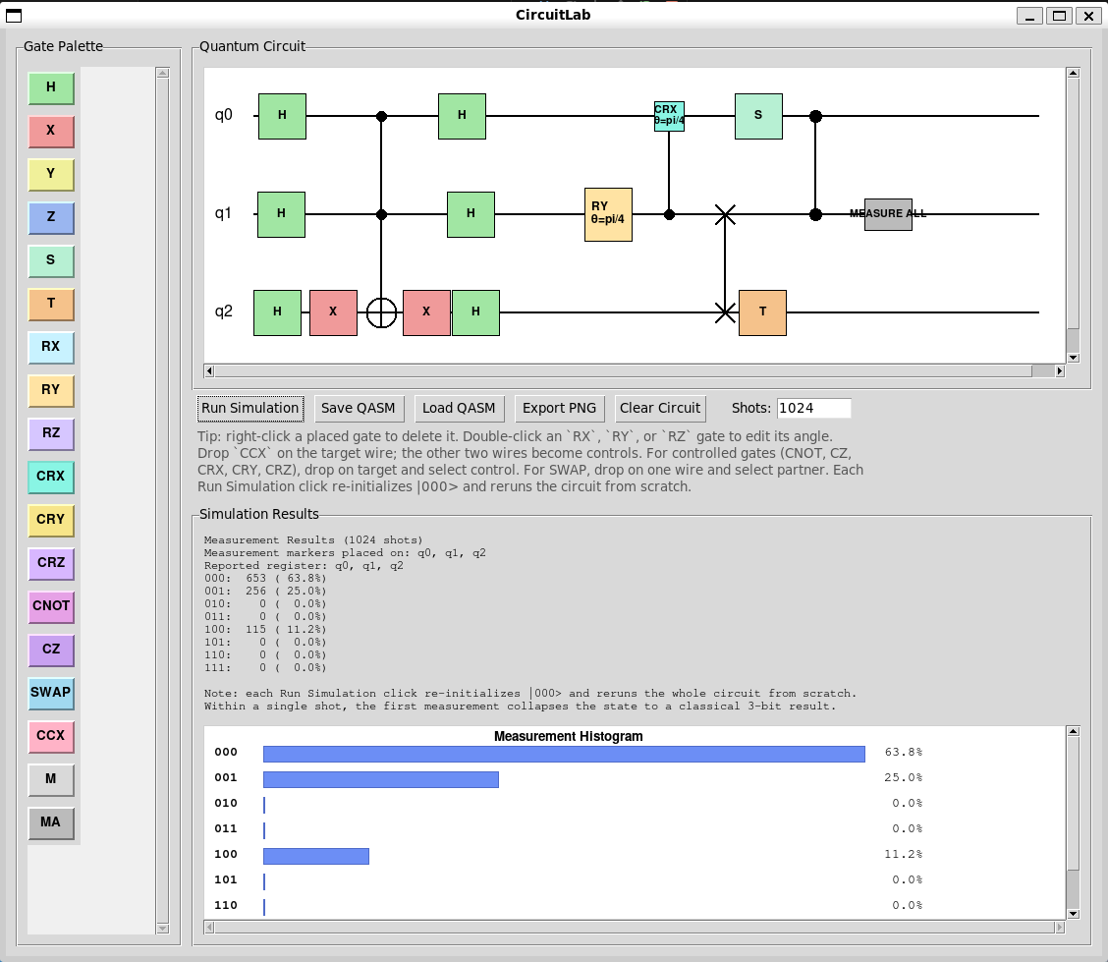The image size is (1108, 962).
Task: Select the CRZ controlled gate
Action: [51, 563]
